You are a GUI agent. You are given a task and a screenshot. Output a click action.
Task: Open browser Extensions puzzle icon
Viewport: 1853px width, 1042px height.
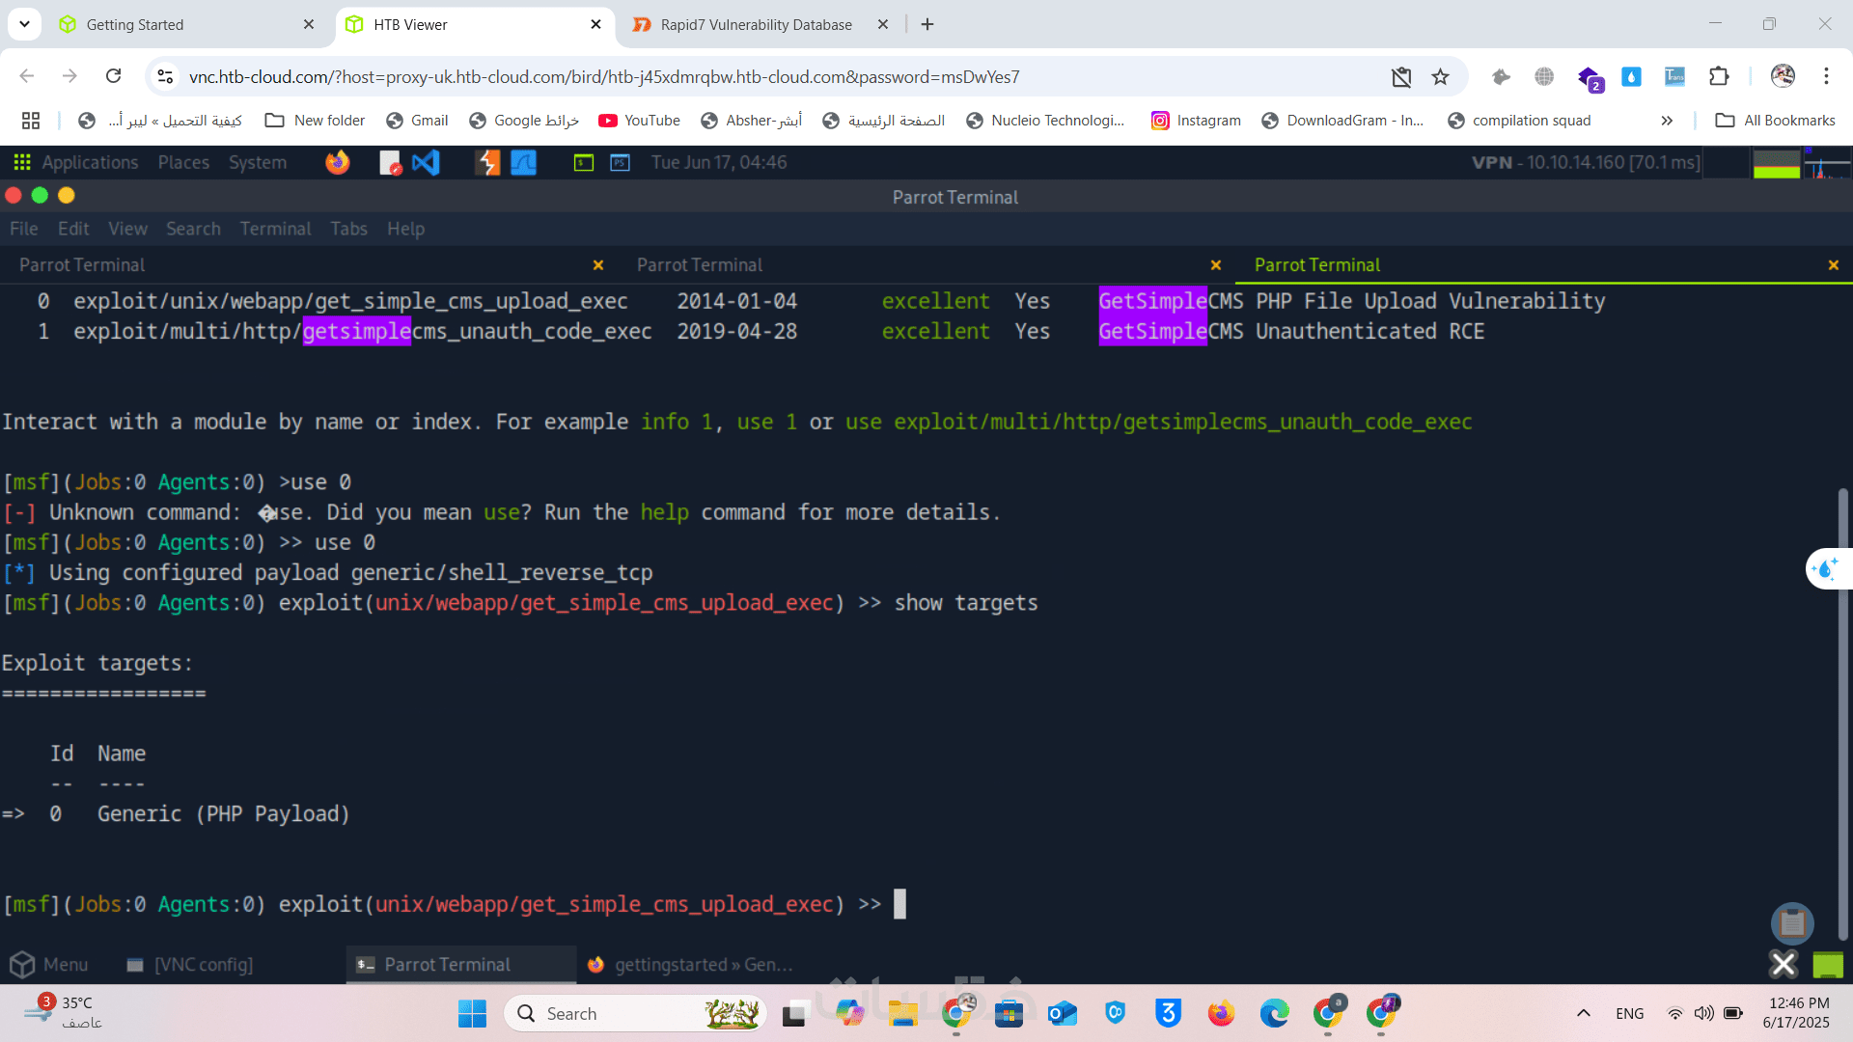[1719, 76]
